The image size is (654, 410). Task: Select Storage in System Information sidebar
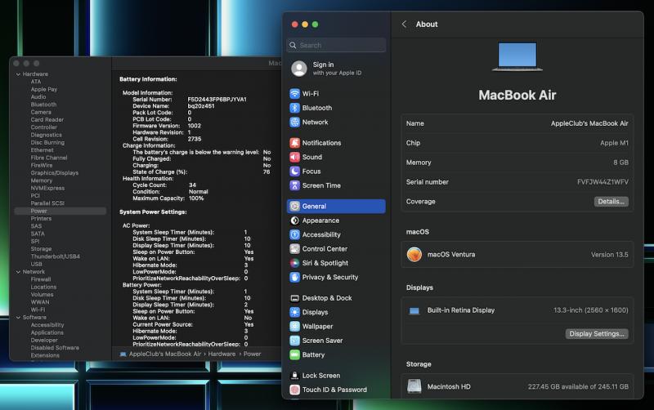[41, 249]
